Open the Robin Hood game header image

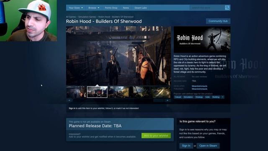coord(202,39)
